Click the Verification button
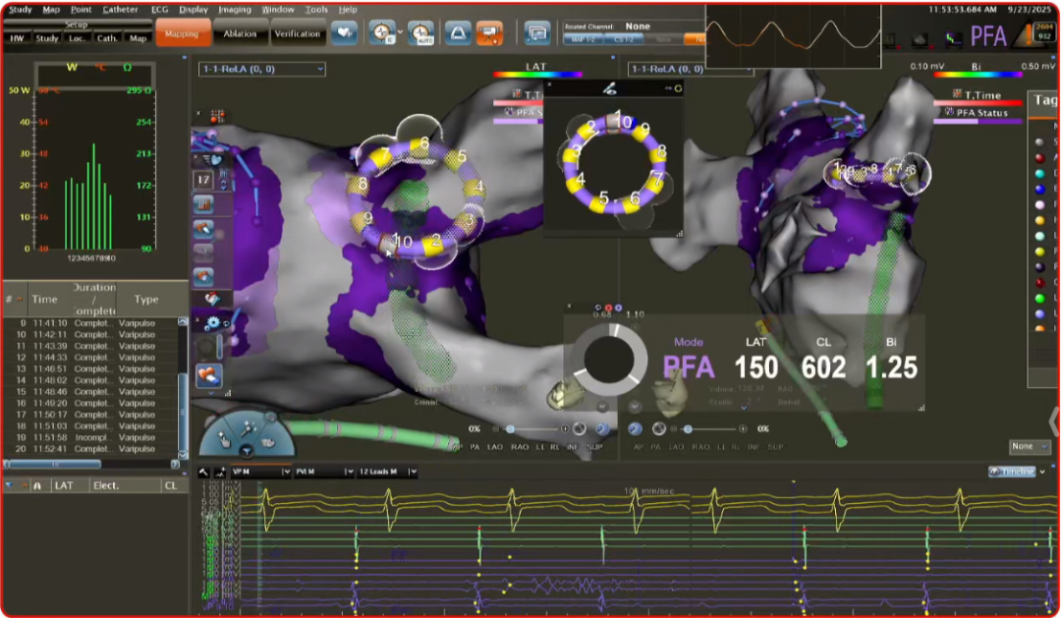 (x=297, y=33)
